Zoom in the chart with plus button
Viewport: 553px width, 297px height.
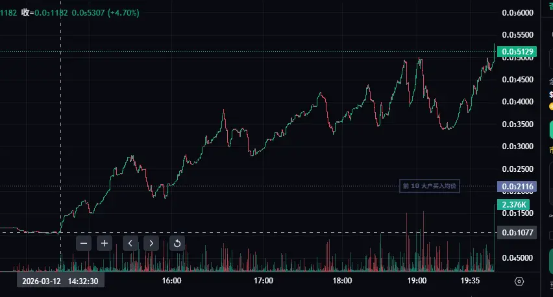coord(104,243)
